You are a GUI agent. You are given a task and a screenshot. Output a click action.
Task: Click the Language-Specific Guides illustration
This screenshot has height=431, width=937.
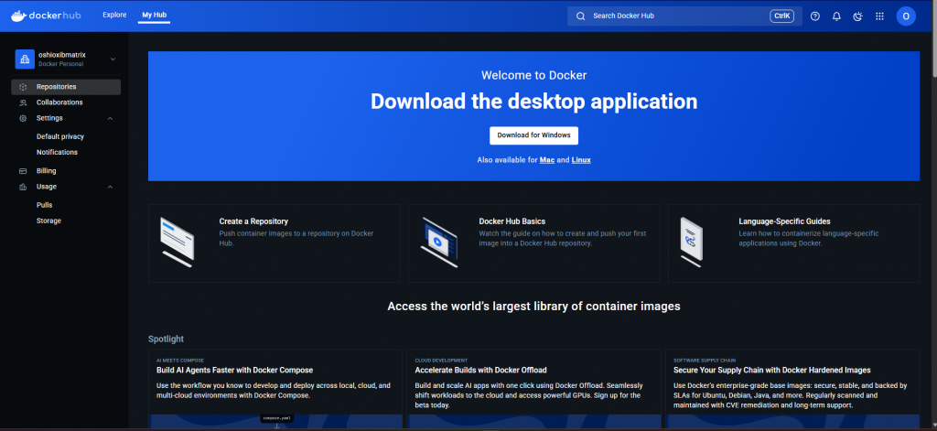692,242
